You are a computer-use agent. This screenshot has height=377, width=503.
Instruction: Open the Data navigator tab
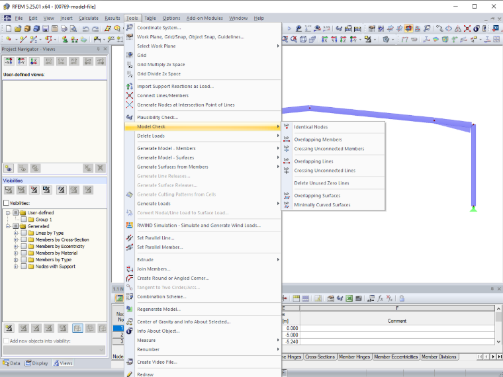[11, 363]
